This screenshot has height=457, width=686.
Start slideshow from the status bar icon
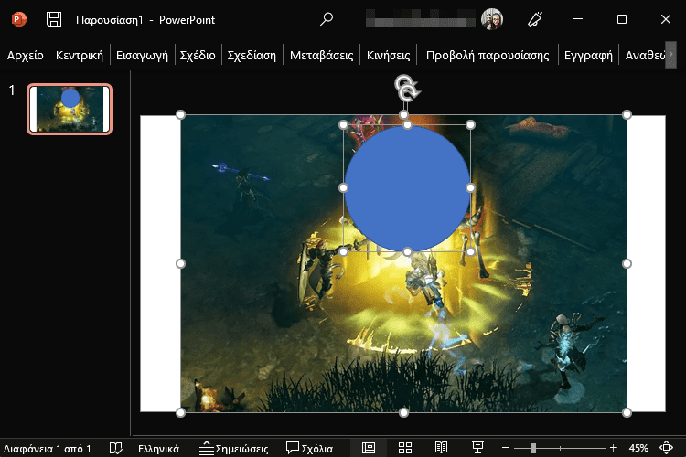(x=477, y=448)
